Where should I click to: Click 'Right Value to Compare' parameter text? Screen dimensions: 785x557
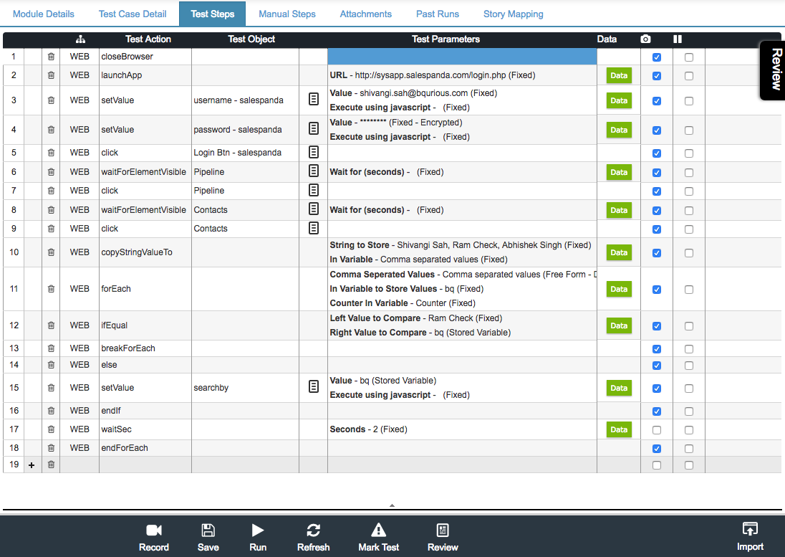(x=378, y=333)
